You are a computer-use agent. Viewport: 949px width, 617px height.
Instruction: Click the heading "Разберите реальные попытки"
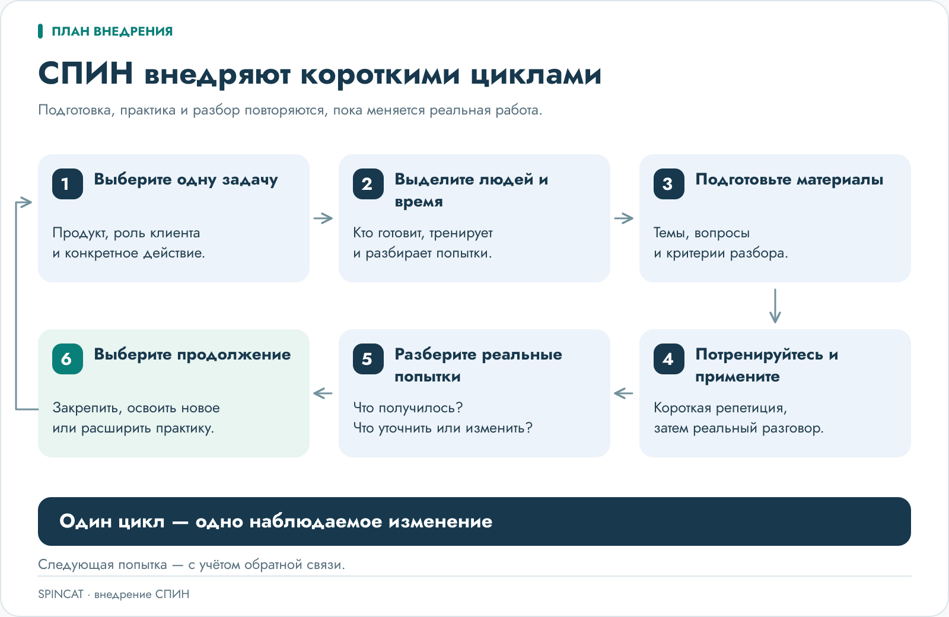coord(478,365)
